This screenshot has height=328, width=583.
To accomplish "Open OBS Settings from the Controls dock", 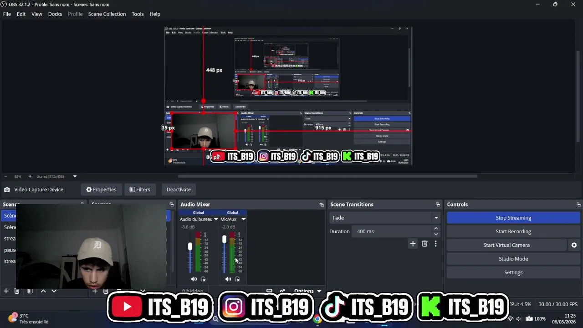I will [513, 272].
